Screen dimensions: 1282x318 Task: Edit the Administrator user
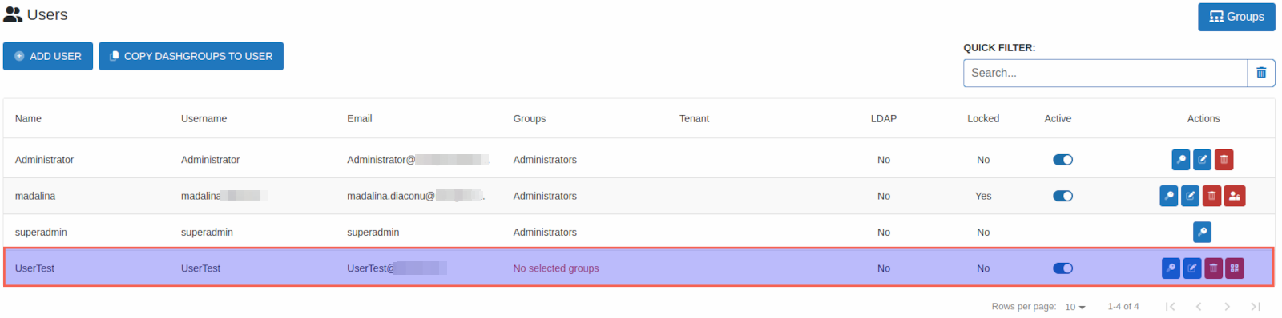click(1202, 160)
